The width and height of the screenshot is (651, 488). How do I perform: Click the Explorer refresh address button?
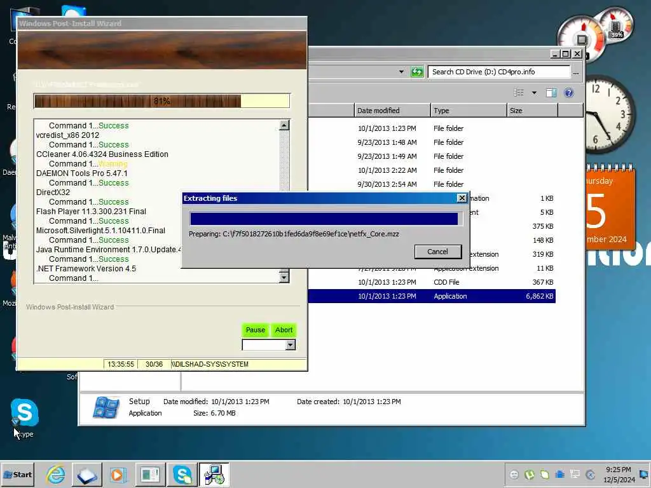[x=417, y=72]
